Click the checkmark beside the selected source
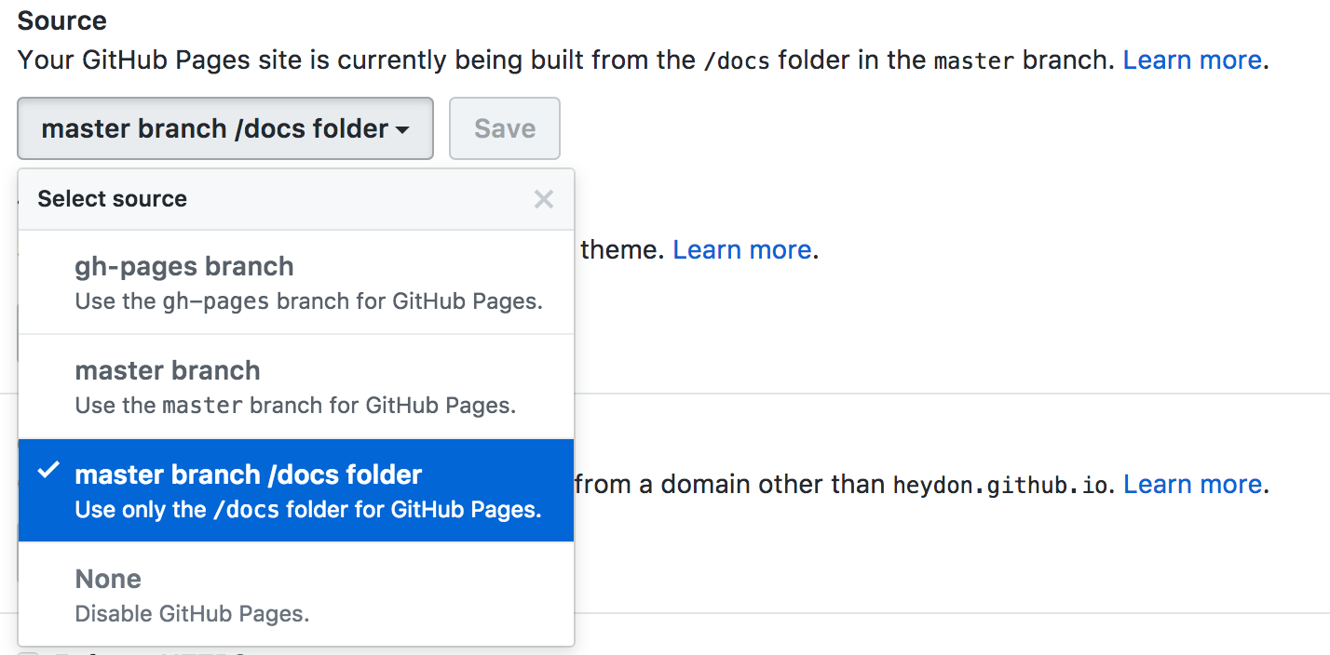 click(47, 472)
